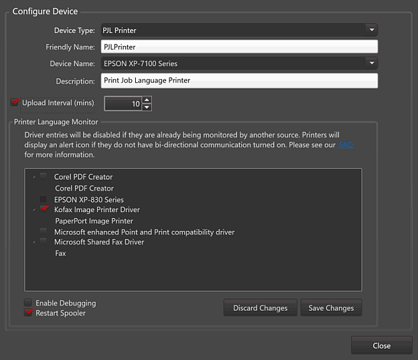Collapse the Corel PDF Creator driver node
This screenshot has width=418, height=360.
pos(34,177)
